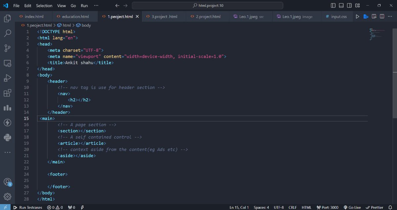This screenshot has height=210, width=397.
Task: Open the Run and Debug view
Action: click(7, 78)
